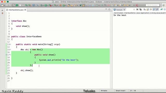
Task: Toggle Show Whitespace Characters icon
Action: [x=93, y=5]
